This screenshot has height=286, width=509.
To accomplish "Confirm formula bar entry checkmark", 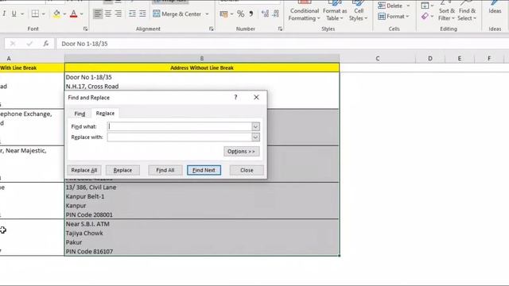I will pyautogui.click(x=29, y=44).
